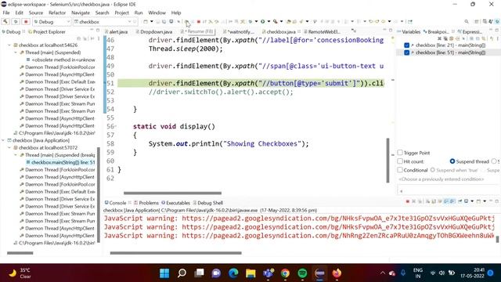Open Windows taskbar Search
This screenshot has width=501, height=282.
(182, 273)
